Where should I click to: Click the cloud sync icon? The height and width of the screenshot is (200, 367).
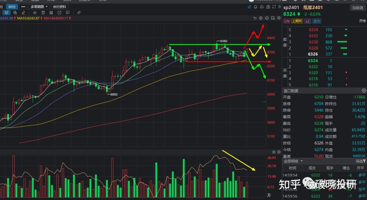tap(262, 7)
